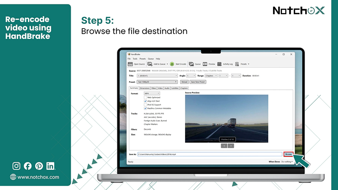Switch to the Summary tab
Screen dimensions: 338x190
[x=134, y=88]
